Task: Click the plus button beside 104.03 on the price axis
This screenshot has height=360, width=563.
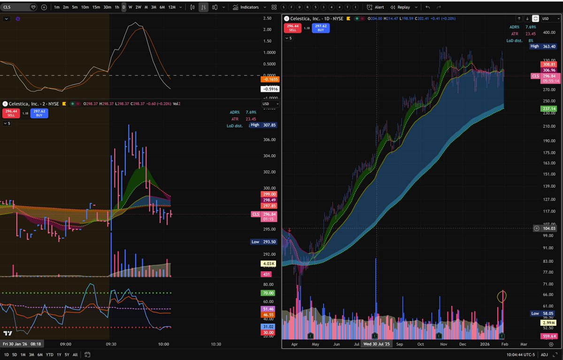Action: tap(536, 228)
